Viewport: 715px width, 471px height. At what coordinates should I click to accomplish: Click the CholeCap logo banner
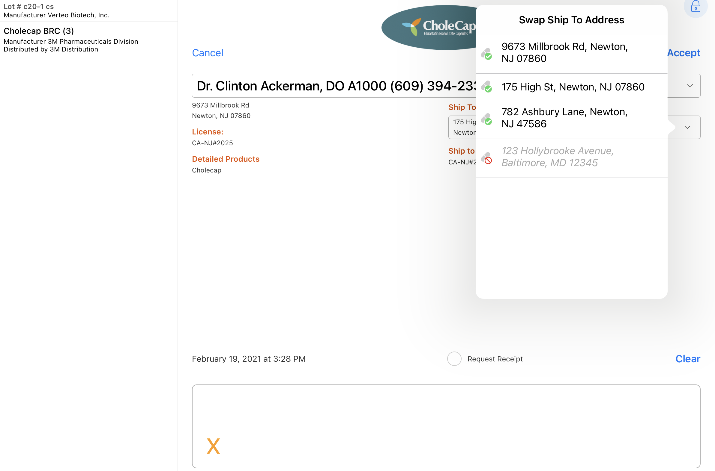pos(429,28)
